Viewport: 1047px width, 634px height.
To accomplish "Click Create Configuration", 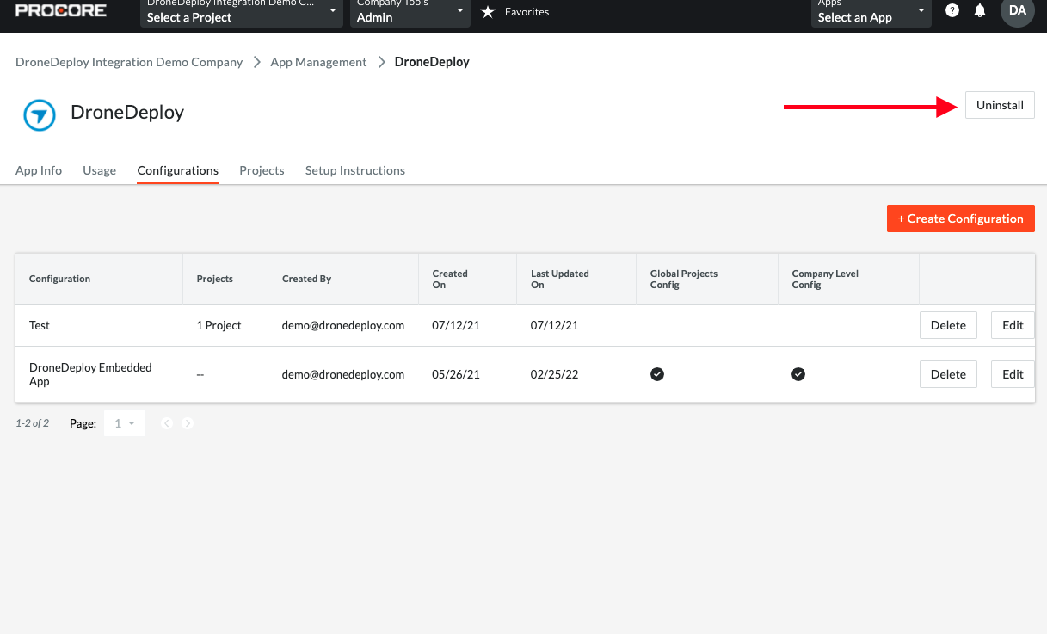I will (x=960, y=219).
